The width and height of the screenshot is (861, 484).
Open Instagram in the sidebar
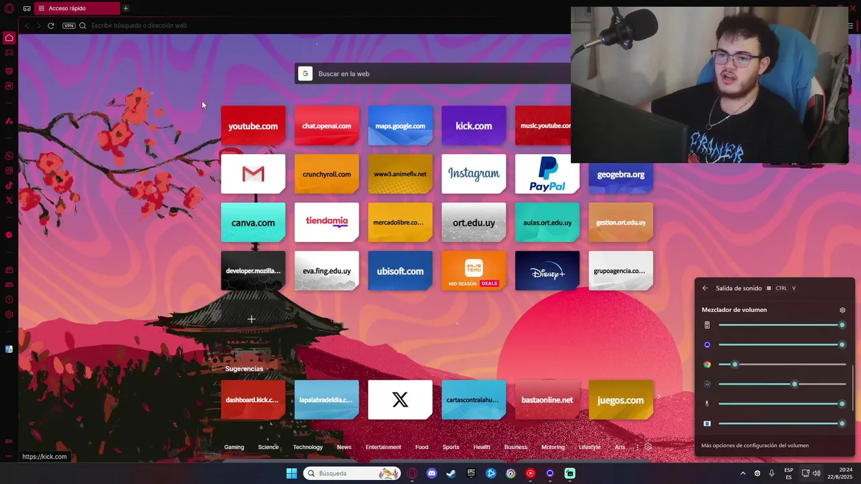pos(9,171)
